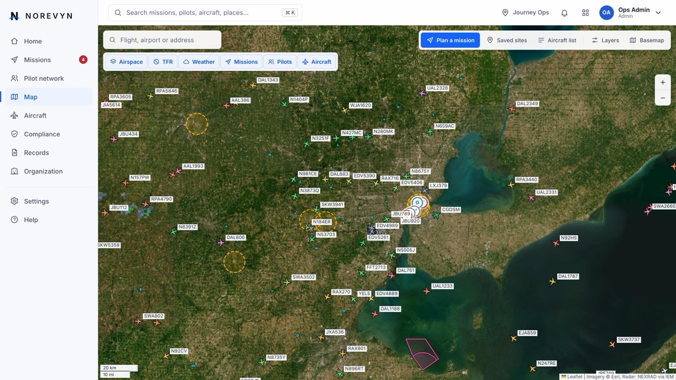Open Compliance section

coord(49,134)
